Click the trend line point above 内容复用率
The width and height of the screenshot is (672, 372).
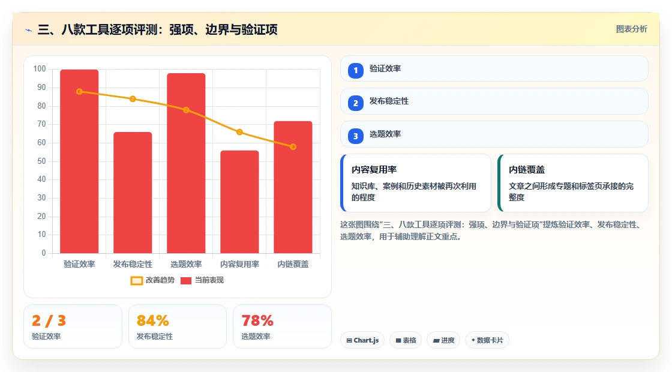239,132
